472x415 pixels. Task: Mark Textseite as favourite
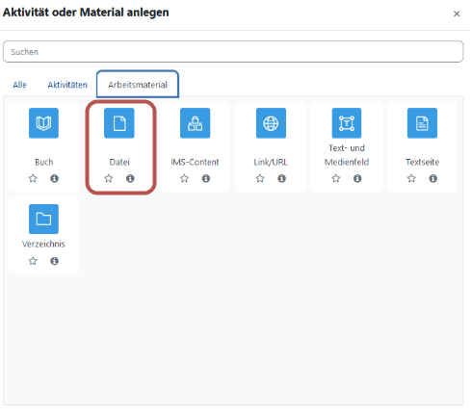tap(411, 178)
